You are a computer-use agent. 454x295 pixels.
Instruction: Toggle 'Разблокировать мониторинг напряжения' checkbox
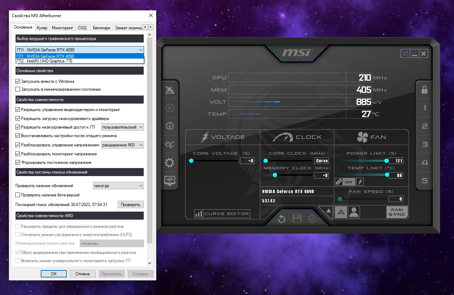[18, 154]
